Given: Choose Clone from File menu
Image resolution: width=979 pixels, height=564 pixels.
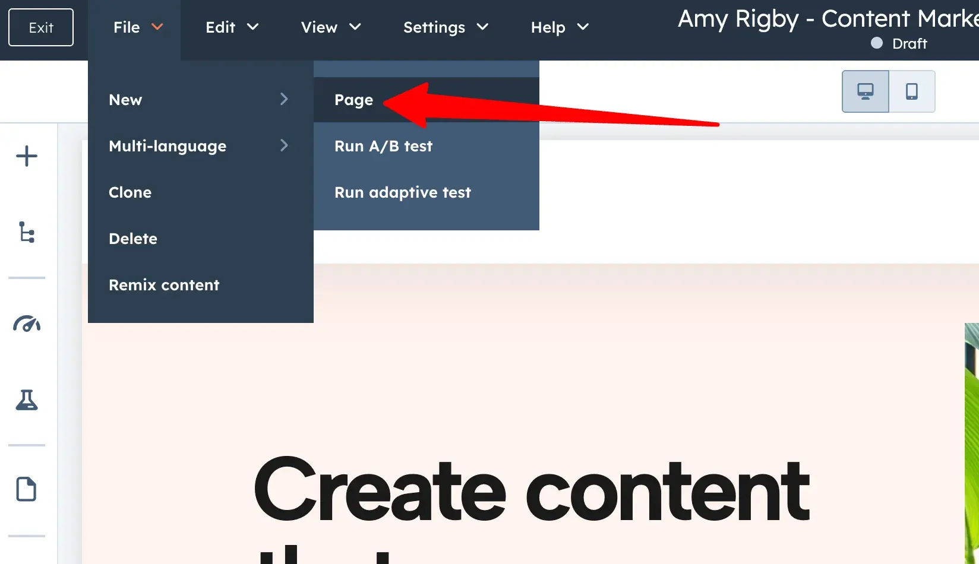Looking at the screenshot, I should click(x=130, y=192).
